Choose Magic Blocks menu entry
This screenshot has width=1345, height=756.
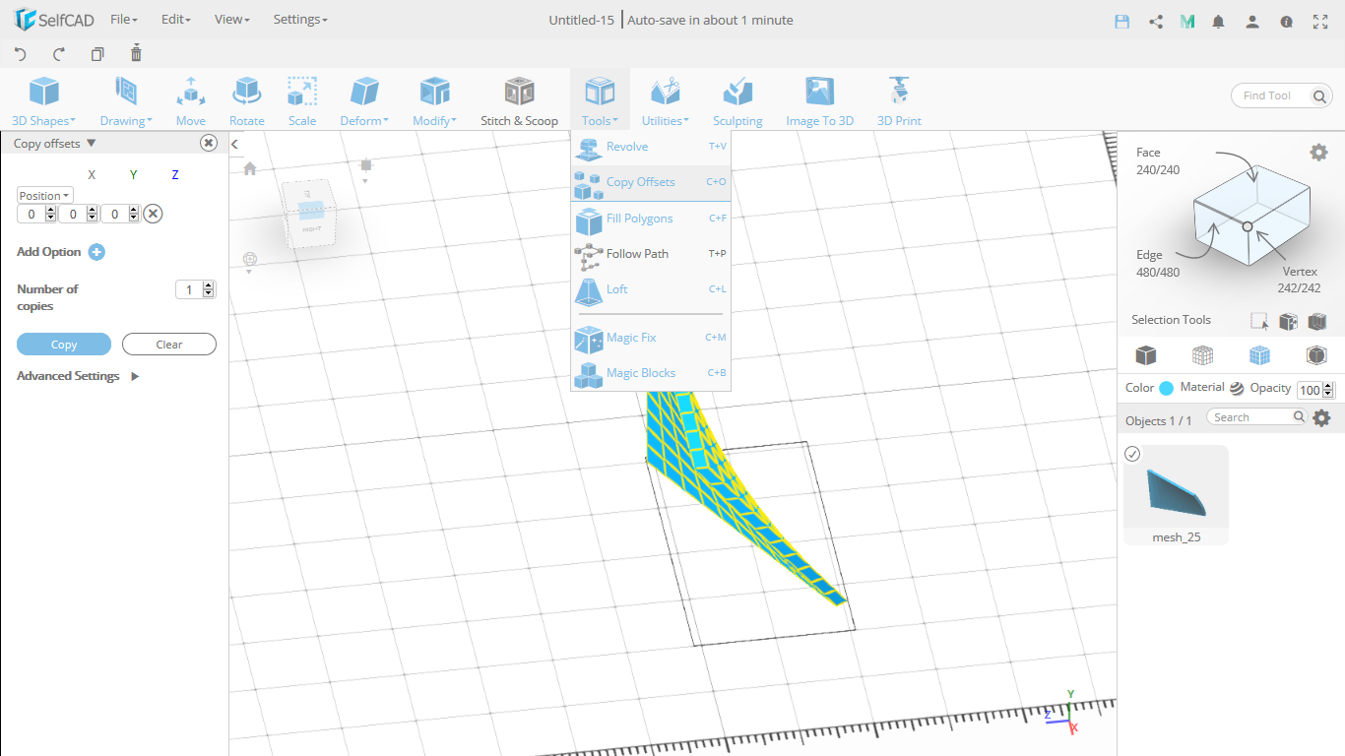651,373
